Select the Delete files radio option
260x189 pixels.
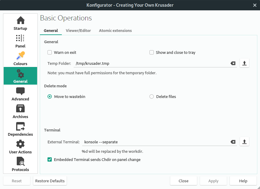pyautogui.click(x=152, y=96)
